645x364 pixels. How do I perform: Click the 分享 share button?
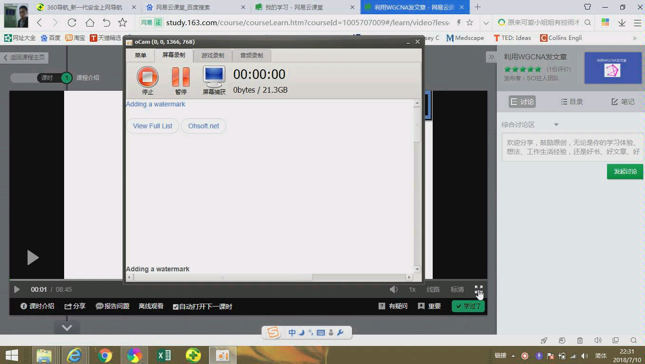(75, 307)
